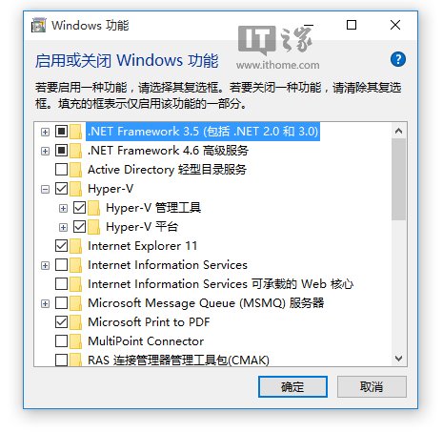Uncheck the Internet Explorer 11 checkbox
Image resolution: width=443 pixels, height=433 pixels.
61,246
